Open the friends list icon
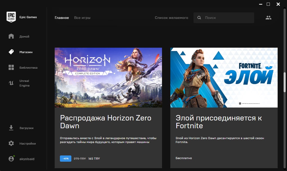 click(x=268, y=18)
